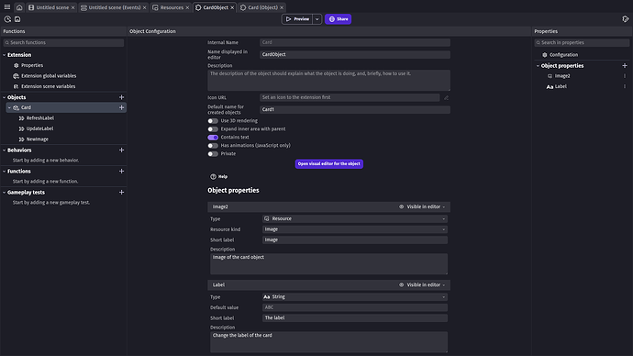Collapse the Objects section
Viewport: 633px width, 356px height.
pos(5,97)
